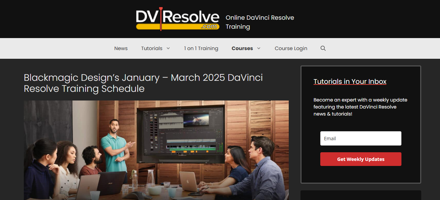Focus the Email input field

361,138
